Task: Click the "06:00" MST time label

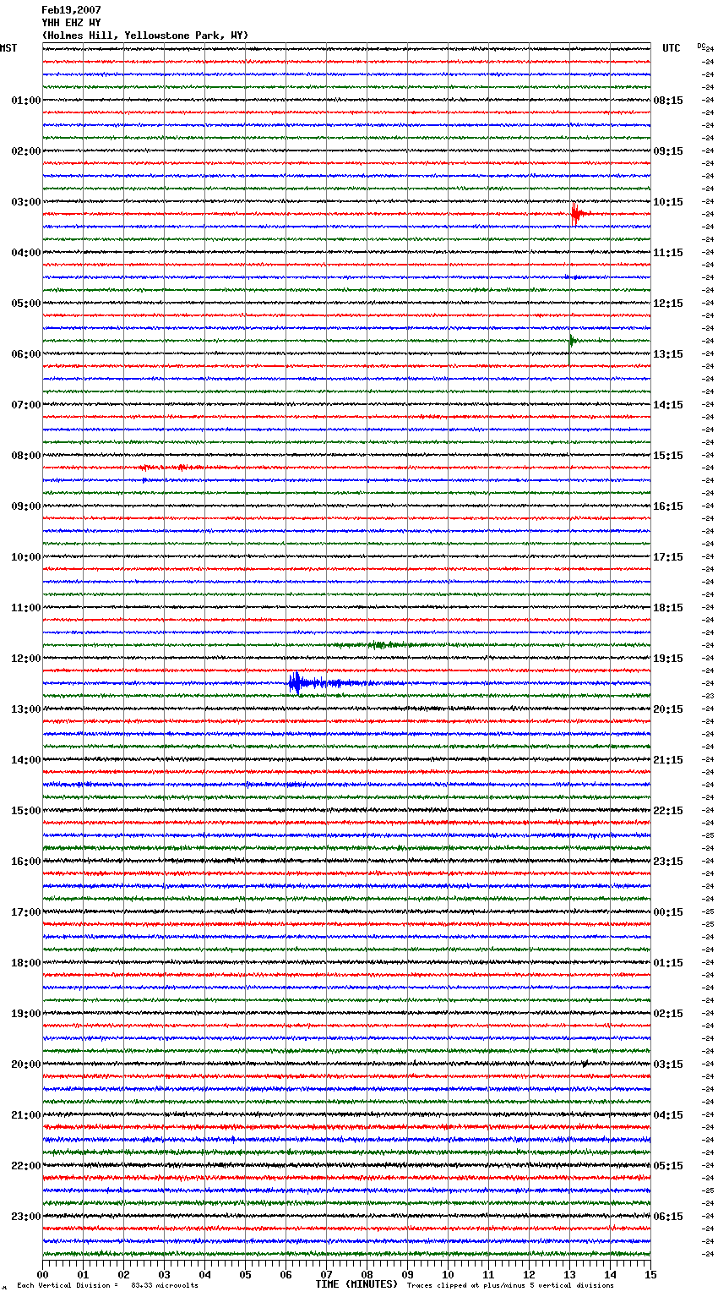Action: (x=26, y=354)
